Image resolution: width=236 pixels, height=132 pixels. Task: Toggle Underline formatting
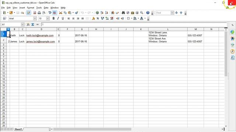pyautogui.click(x=63, y=18)
